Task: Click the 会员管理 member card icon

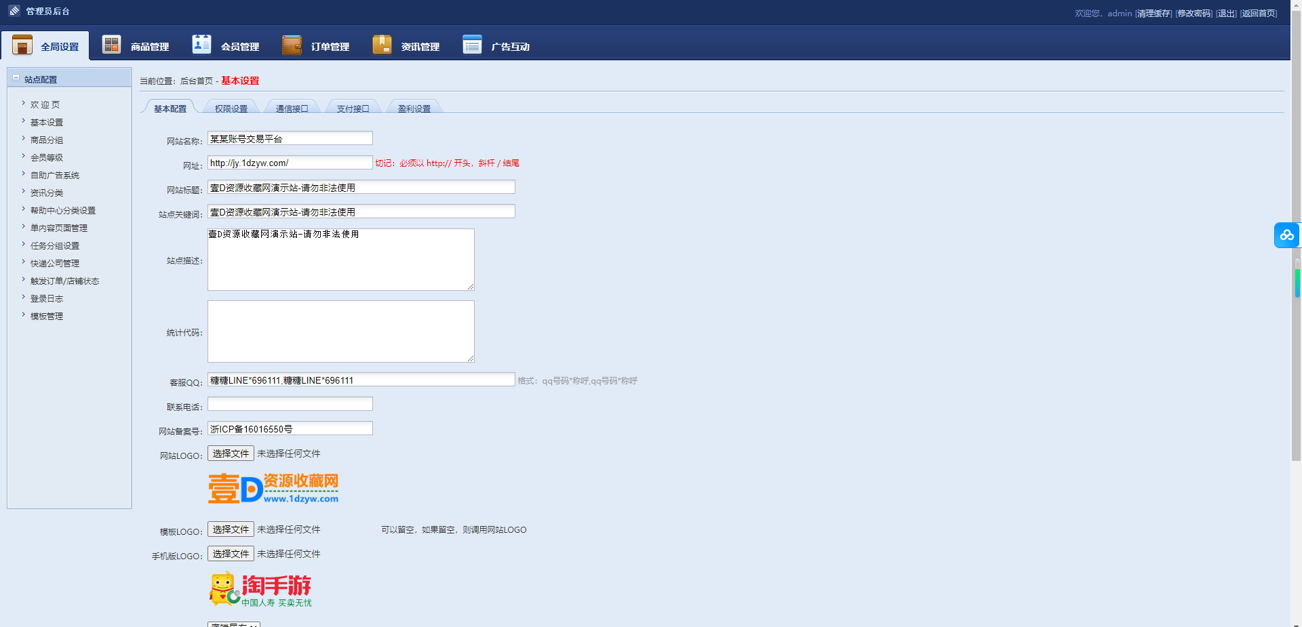Action: click(x=201, y=45)
